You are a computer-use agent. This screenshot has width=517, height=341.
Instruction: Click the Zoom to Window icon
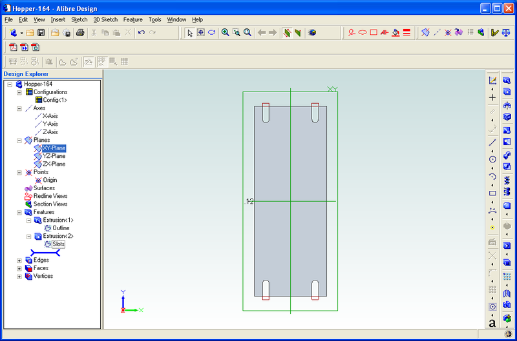click(237, 32)
